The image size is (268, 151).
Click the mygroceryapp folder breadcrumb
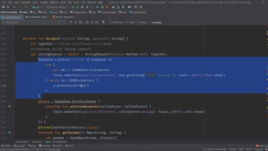[108, 12]
